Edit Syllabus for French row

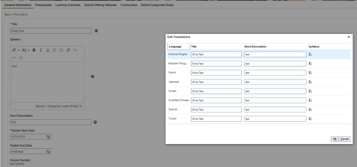coord(310,73)
